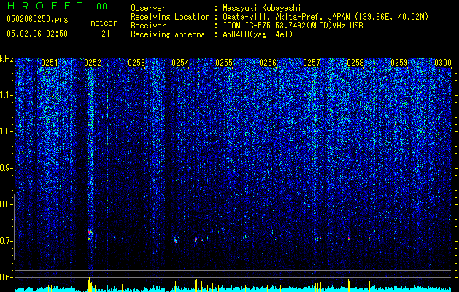Click the red meteor echo near 0258
The image size is (459, 292).
349,238
